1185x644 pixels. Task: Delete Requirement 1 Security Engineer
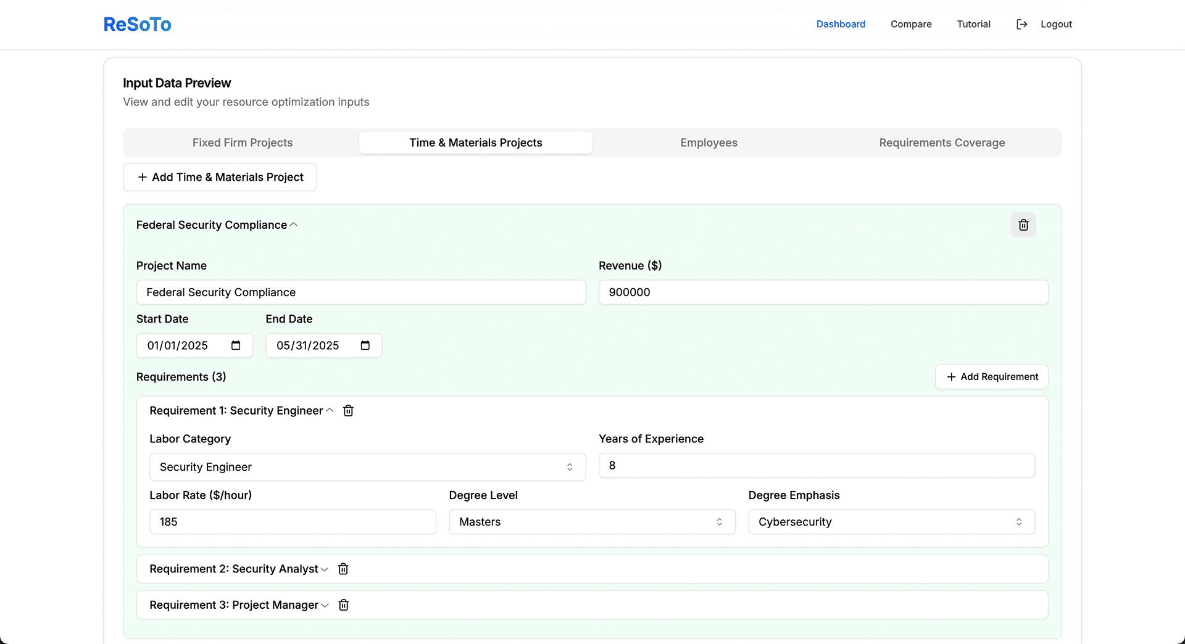click(348, 411)
